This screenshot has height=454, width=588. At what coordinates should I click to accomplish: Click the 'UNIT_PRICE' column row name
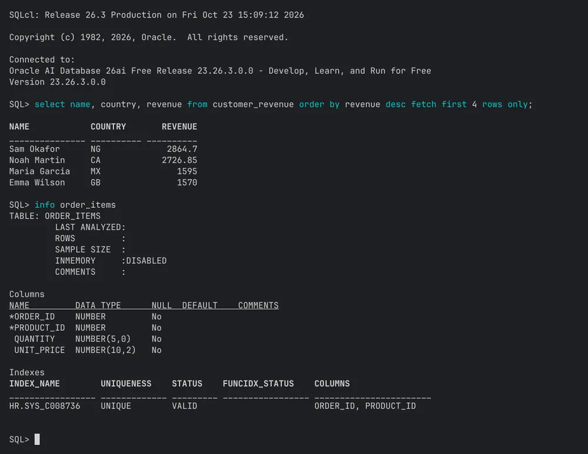pyautogui.click(x=39, y=350)
